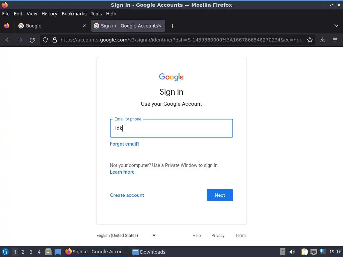Viewport: 343px width, 257px height.
Task: Click the Forgot email? link
Action: point(125,144)
